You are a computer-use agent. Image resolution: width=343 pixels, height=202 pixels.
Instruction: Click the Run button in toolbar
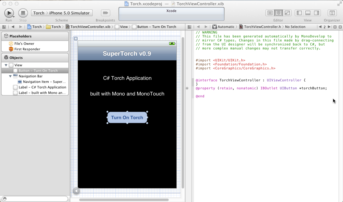click(x=9, y=13)
